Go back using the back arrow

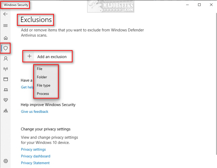5,14
